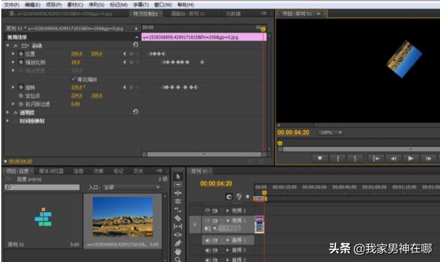Mute 音频 1 track speaker icon
Image resolution: width=440 pixels, height=262 pixels.
[x=208, y=241]
